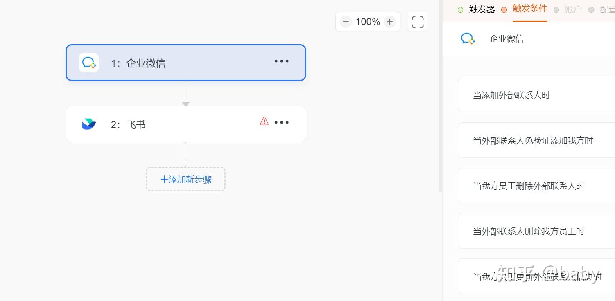Choose the 当我方员工更新外部联系人信息时 trigger

536,276
